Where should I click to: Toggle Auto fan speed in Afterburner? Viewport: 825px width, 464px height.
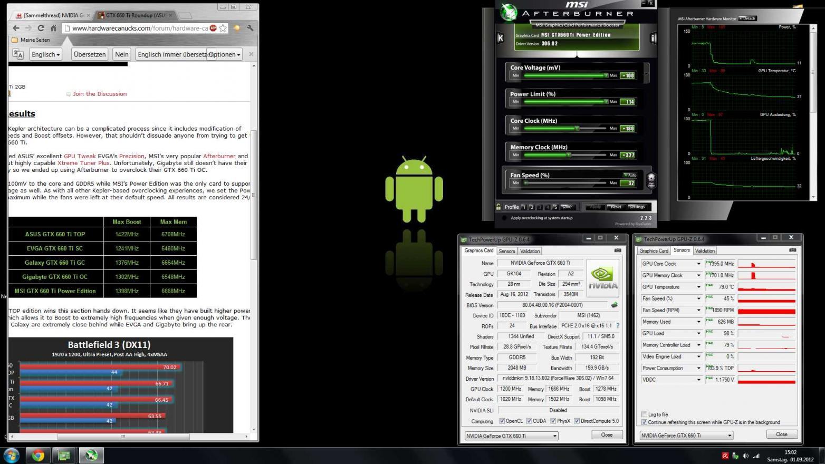tap(630, 175)
